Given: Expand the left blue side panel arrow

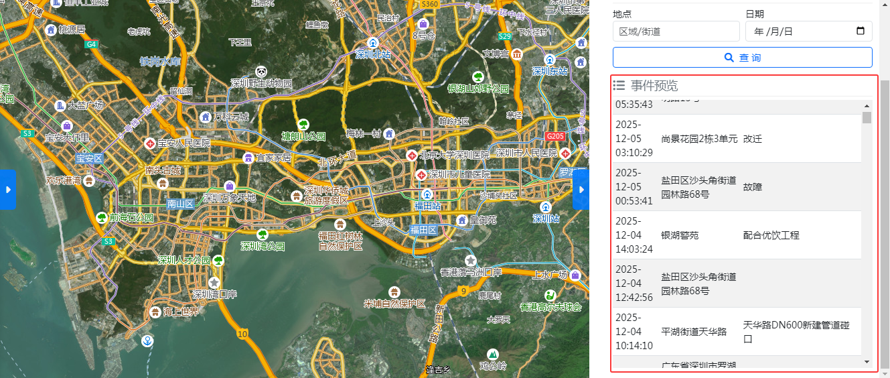Looking at the screenshot, I should [7, 190].
